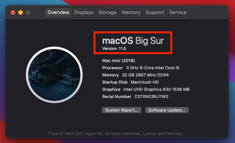Go to the Support tab
Viewport: 235px width, 143px height.
point(155,12)
